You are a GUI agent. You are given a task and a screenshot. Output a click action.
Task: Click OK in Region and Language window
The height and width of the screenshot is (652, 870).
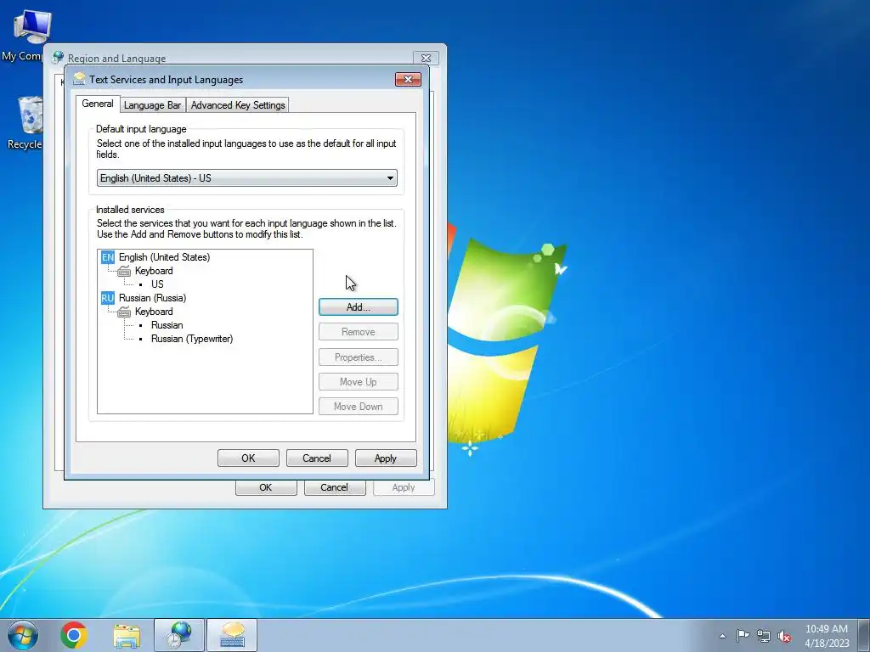point(266,488)
